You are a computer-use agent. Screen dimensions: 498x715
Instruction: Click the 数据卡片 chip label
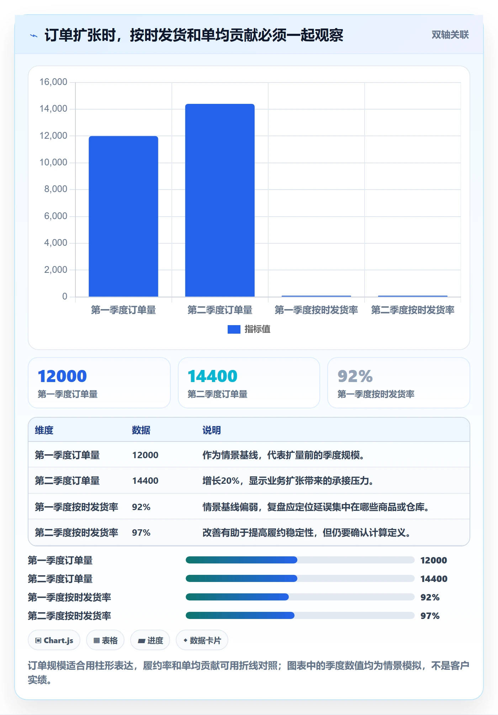205,641
